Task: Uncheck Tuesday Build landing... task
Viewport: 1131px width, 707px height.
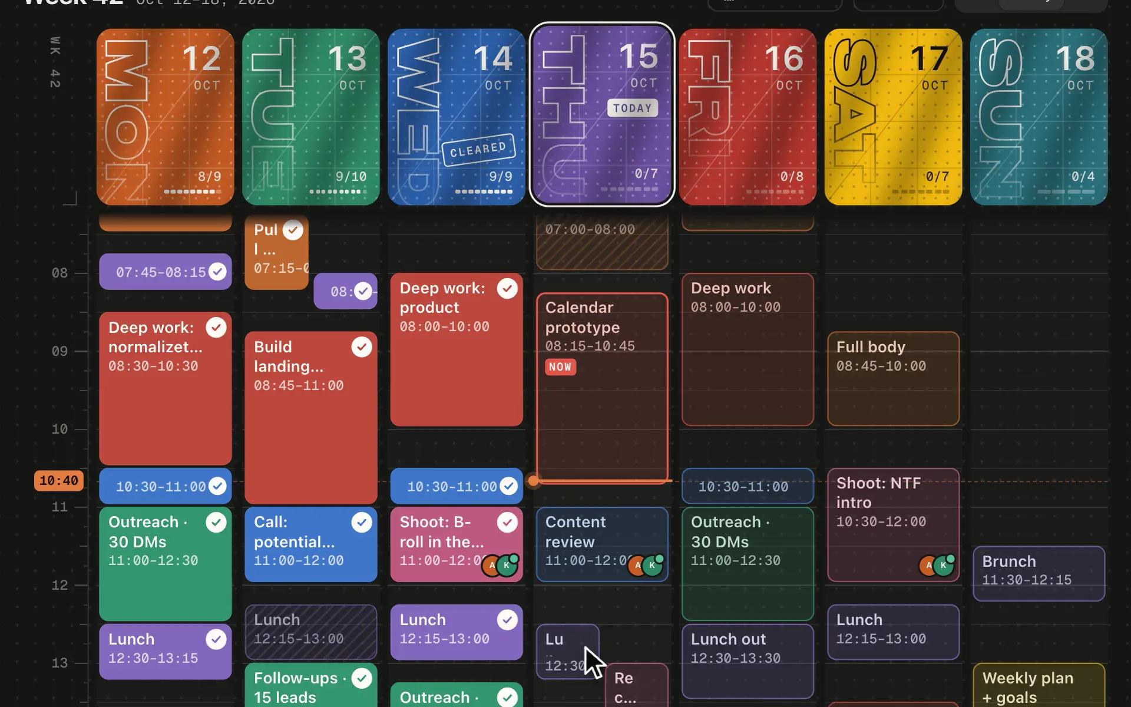Action: (362, 347)
